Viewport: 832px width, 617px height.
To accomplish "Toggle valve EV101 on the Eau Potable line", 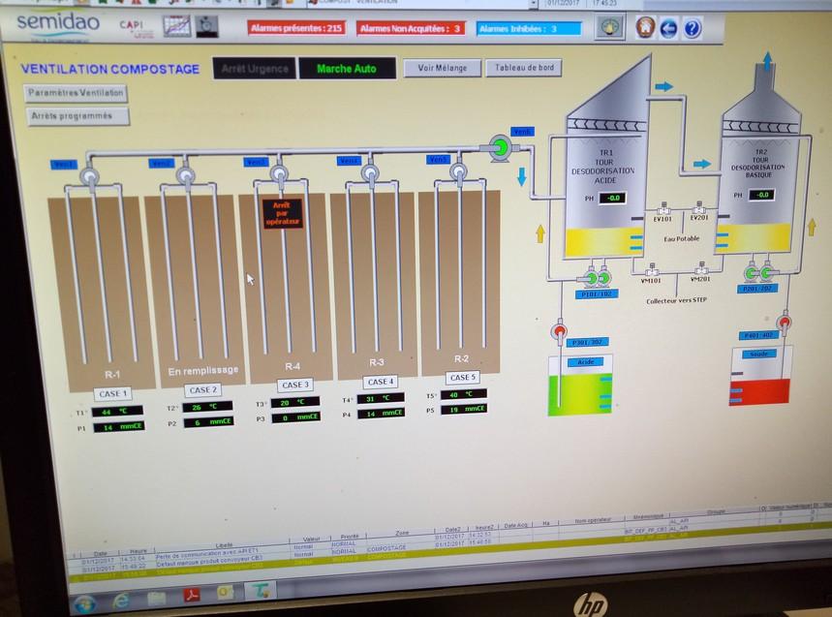I will coord(664,210).
